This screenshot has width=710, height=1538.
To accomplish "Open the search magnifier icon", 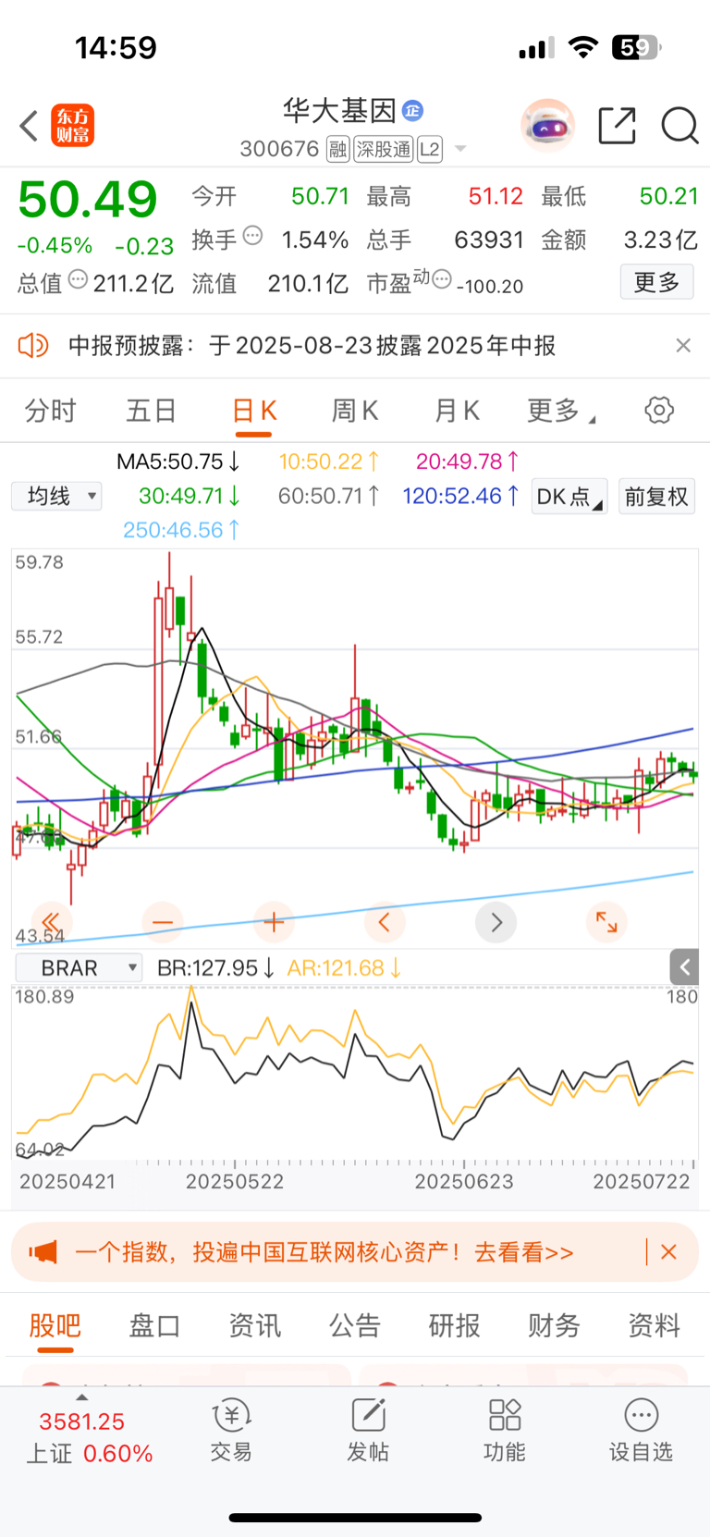I will click(x=679, y=126).
